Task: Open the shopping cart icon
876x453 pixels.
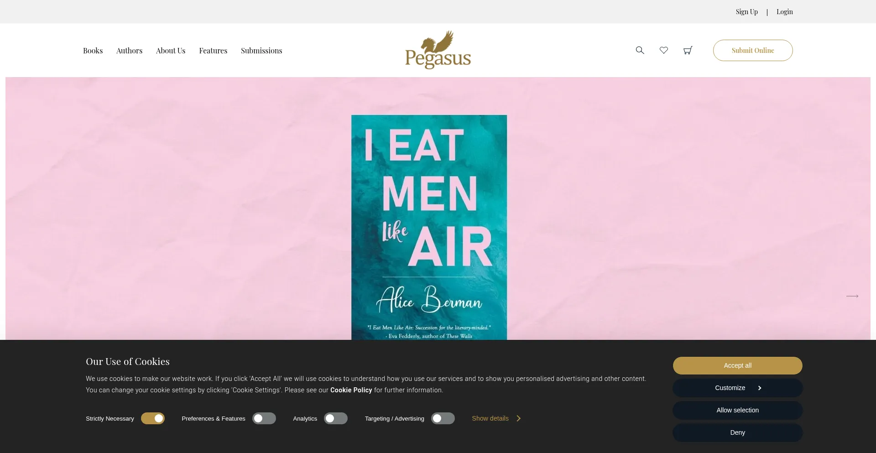Action: tap(688, 50)
